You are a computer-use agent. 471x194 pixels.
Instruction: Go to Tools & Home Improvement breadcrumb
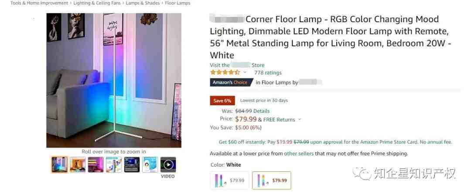pos(39,3)
